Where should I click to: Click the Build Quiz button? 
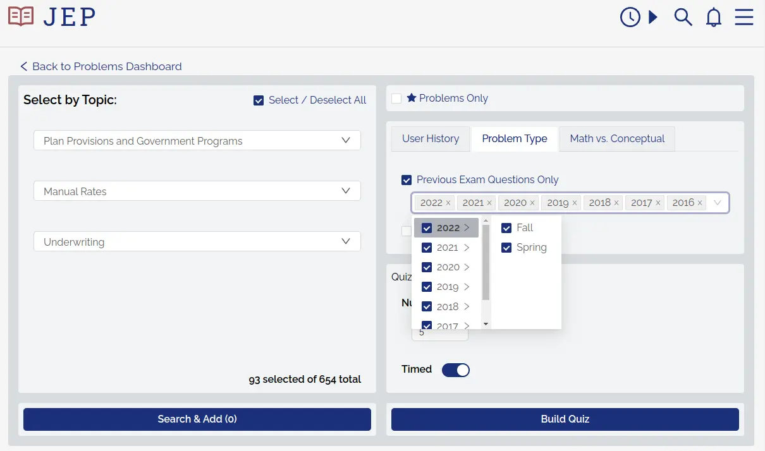pos(565,419)
